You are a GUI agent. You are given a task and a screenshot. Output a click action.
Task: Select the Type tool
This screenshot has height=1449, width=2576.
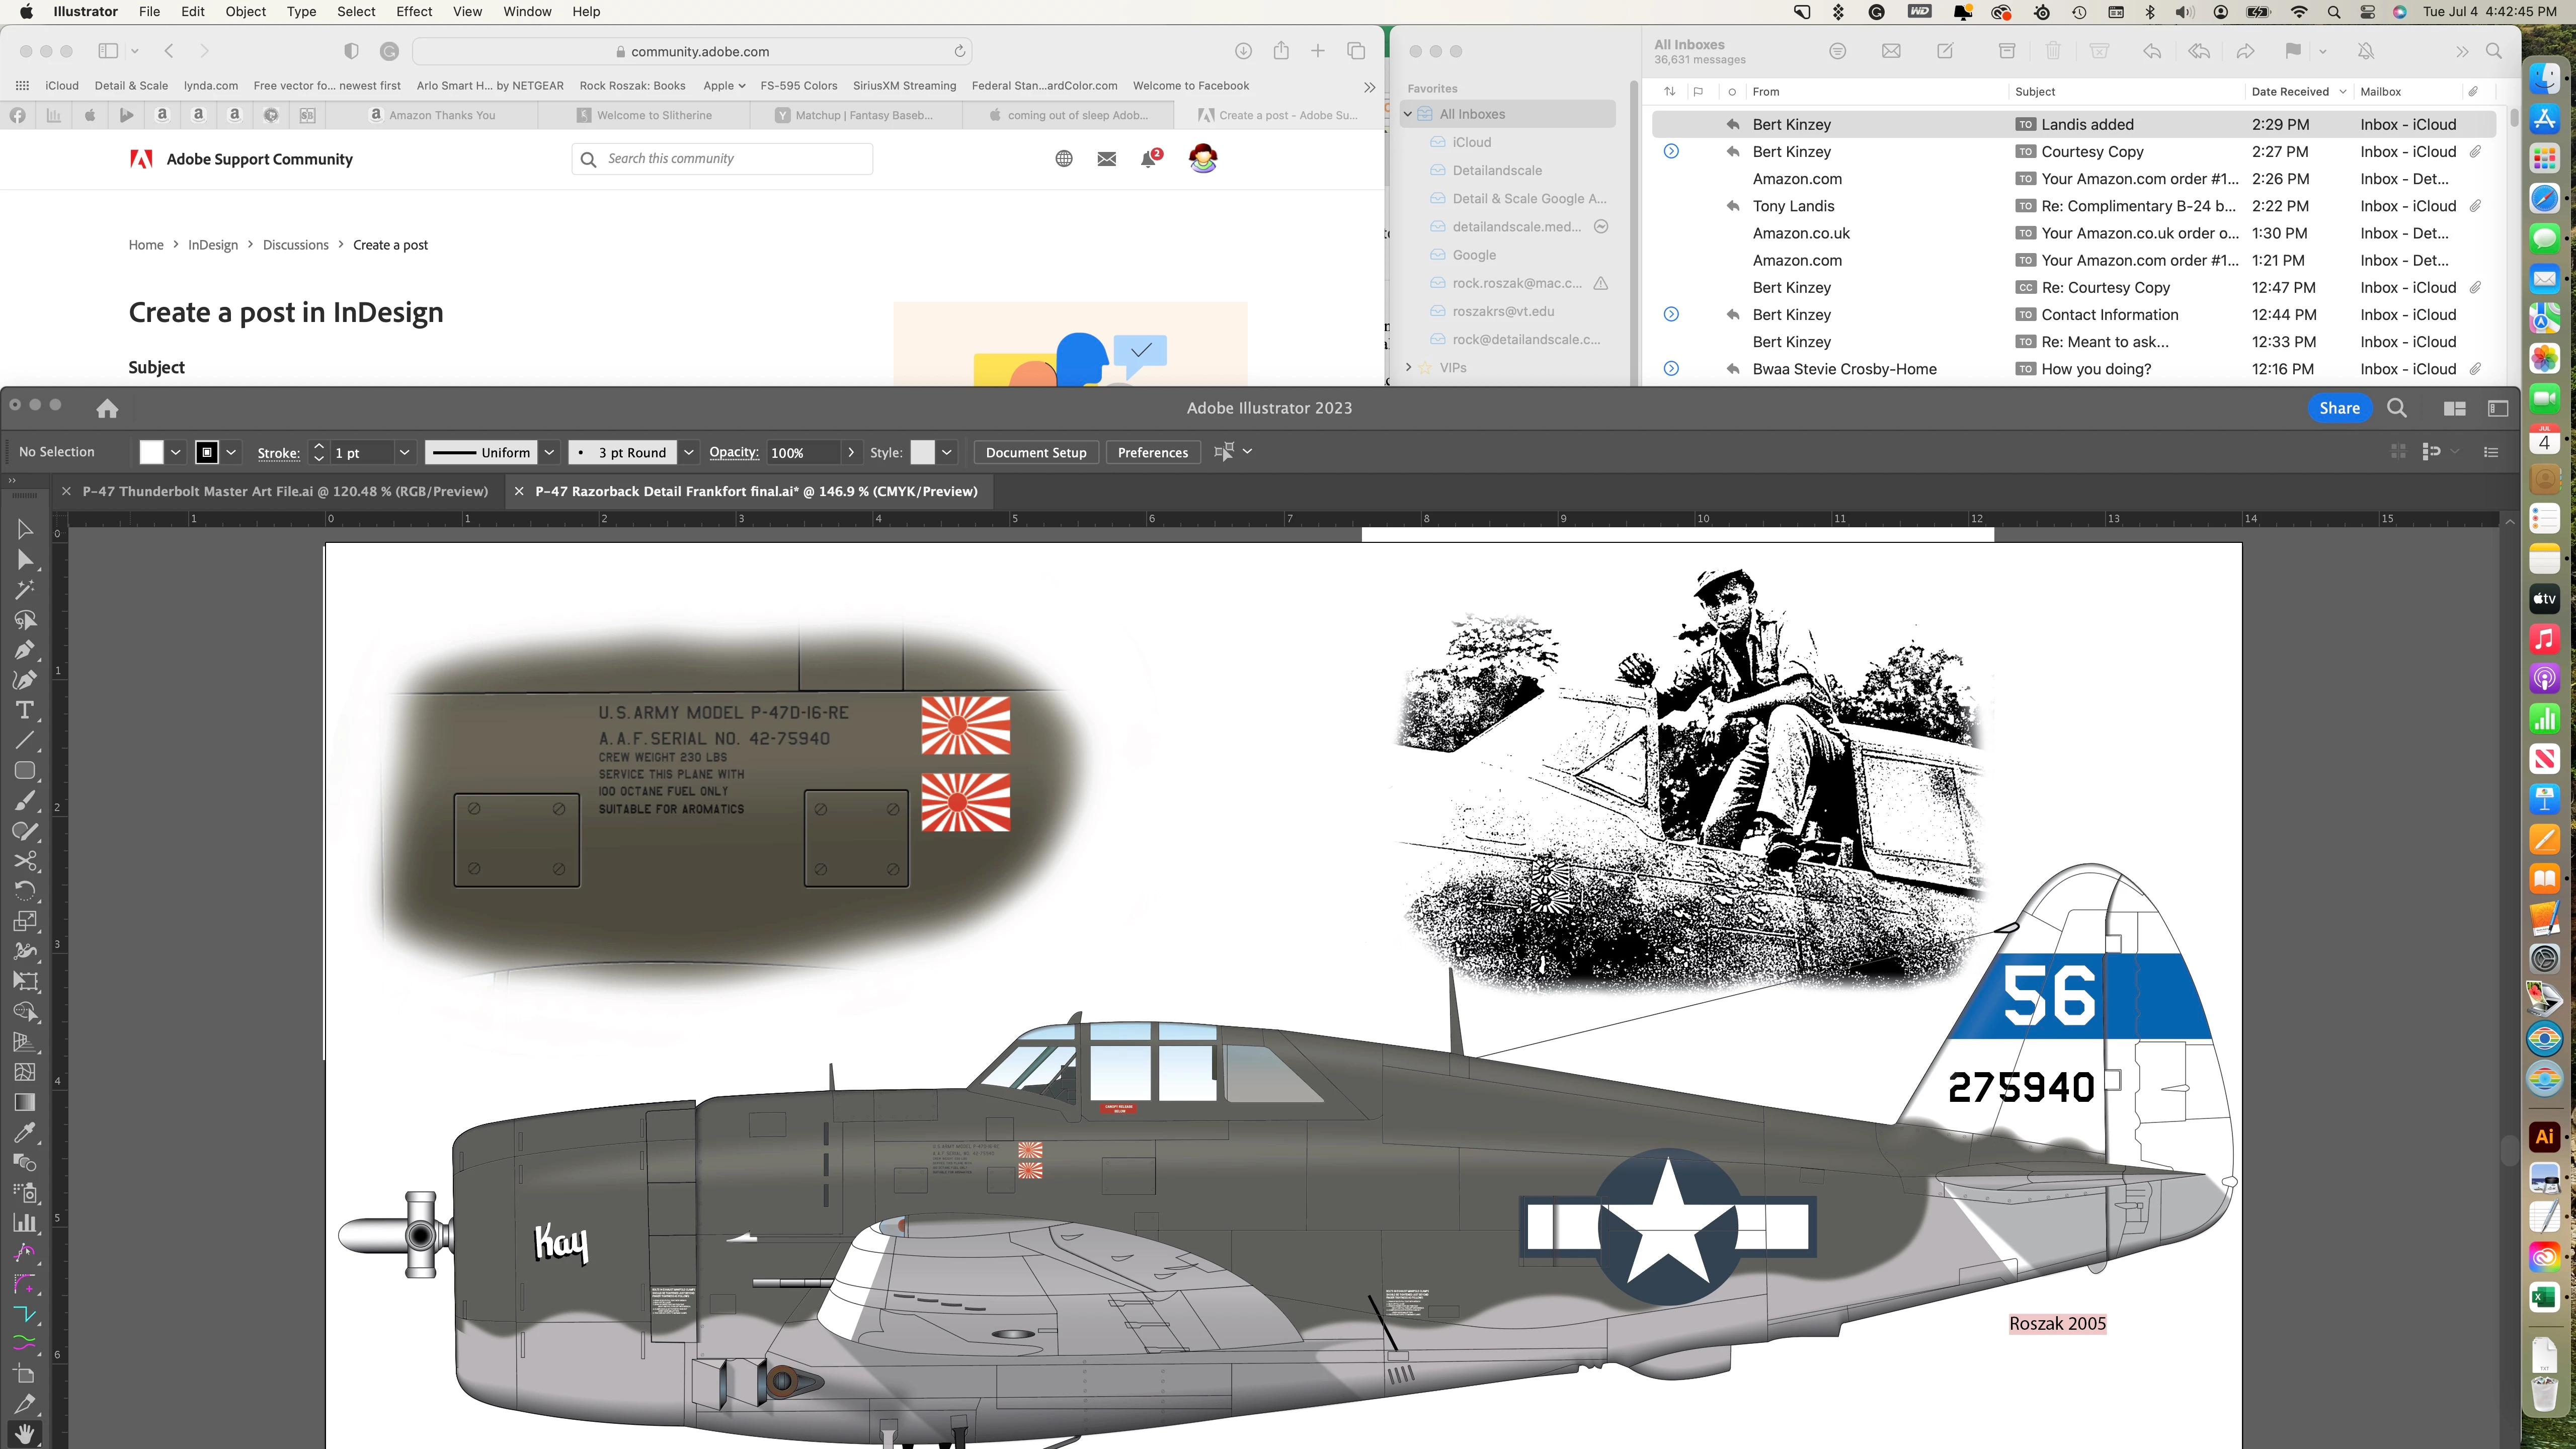click(x=25, y=710)
